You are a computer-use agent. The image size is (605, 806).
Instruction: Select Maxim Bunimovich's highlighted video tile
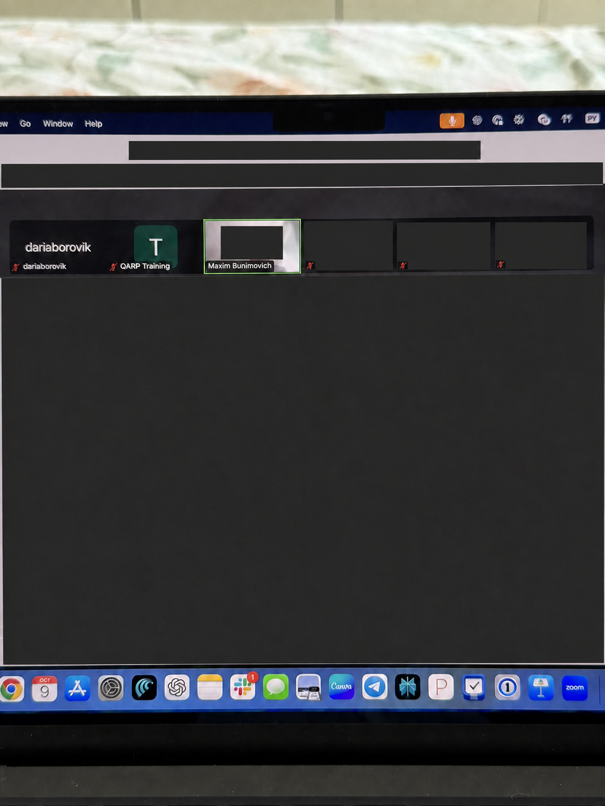[x=252, y=246]
